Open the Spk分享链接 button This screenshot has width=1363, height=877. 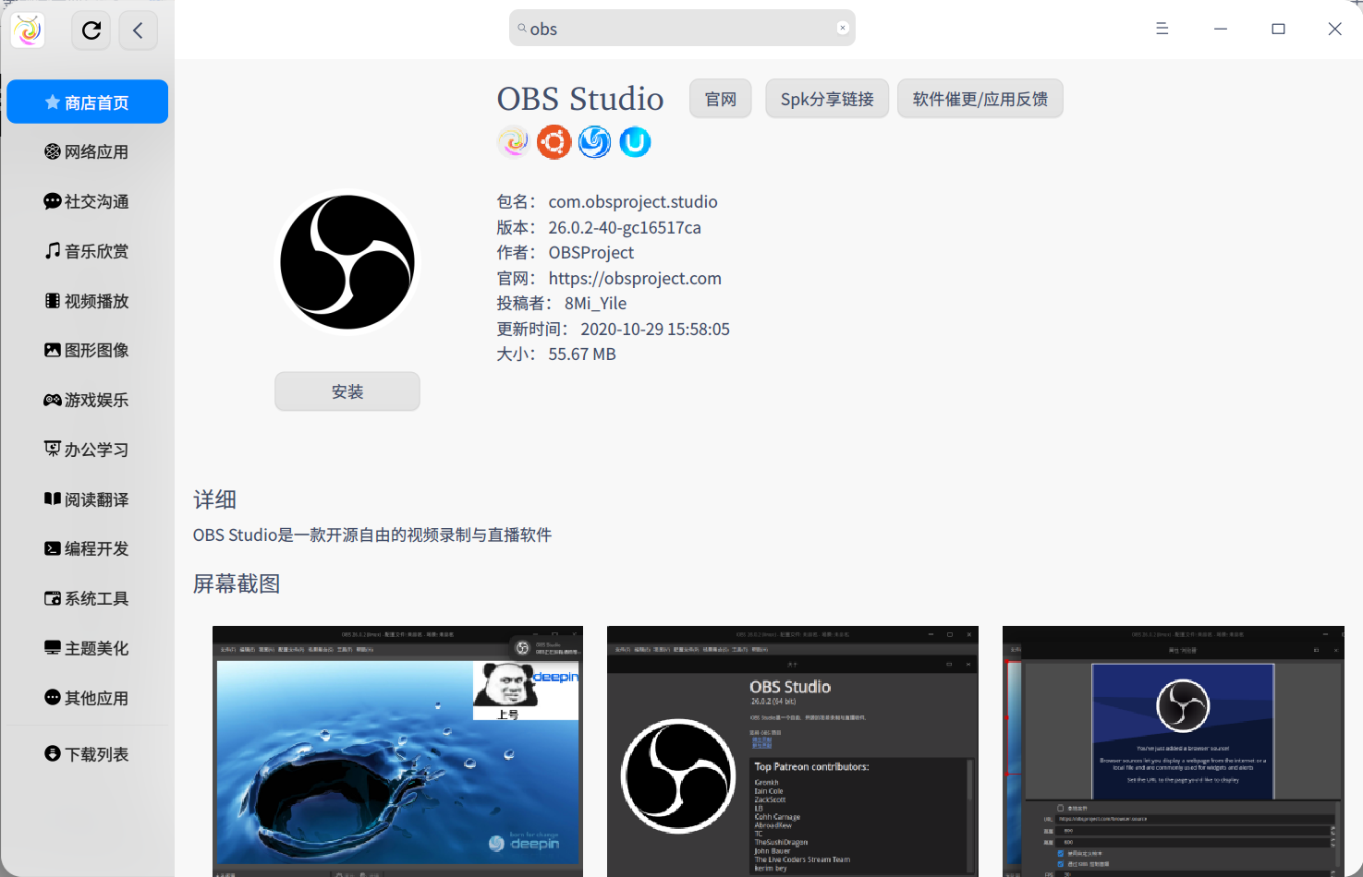pos(826,98)
